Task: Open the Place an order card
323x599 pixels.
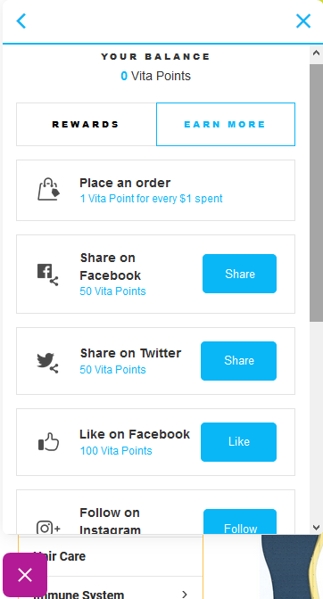Action: [x=155, y=190]
